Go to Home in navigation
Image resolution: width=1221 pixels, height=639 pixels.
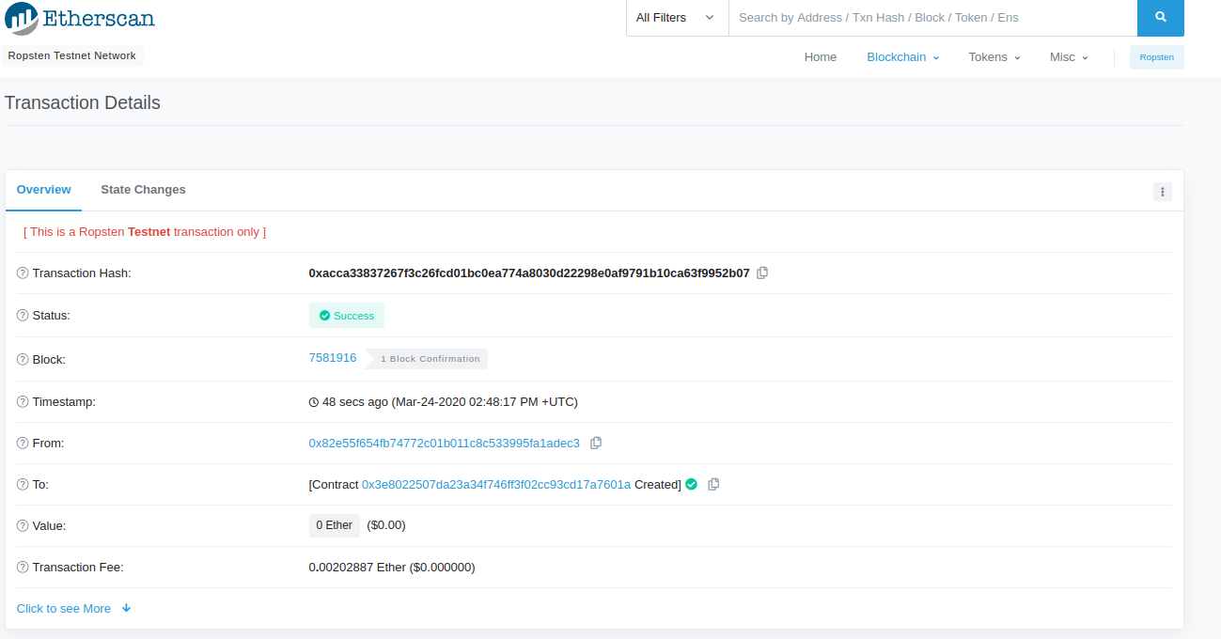pyautogui.click(x=821, y=57)
